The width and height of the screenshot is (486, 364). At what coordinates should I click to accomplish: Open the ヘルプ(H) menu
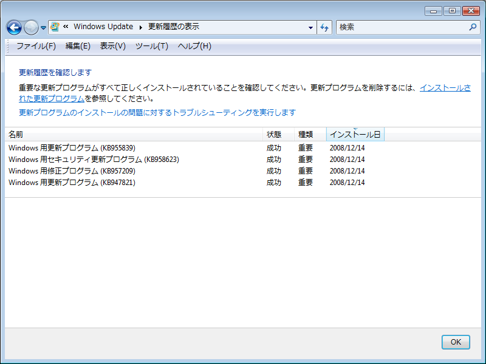(194, 46)
